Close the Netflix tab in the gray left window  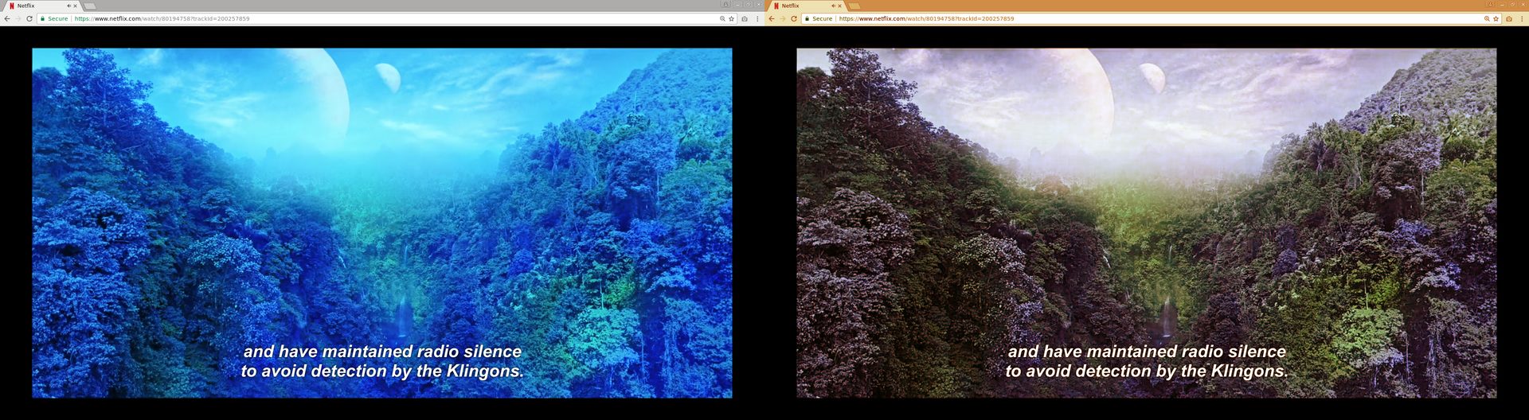(x=76, y=6)
